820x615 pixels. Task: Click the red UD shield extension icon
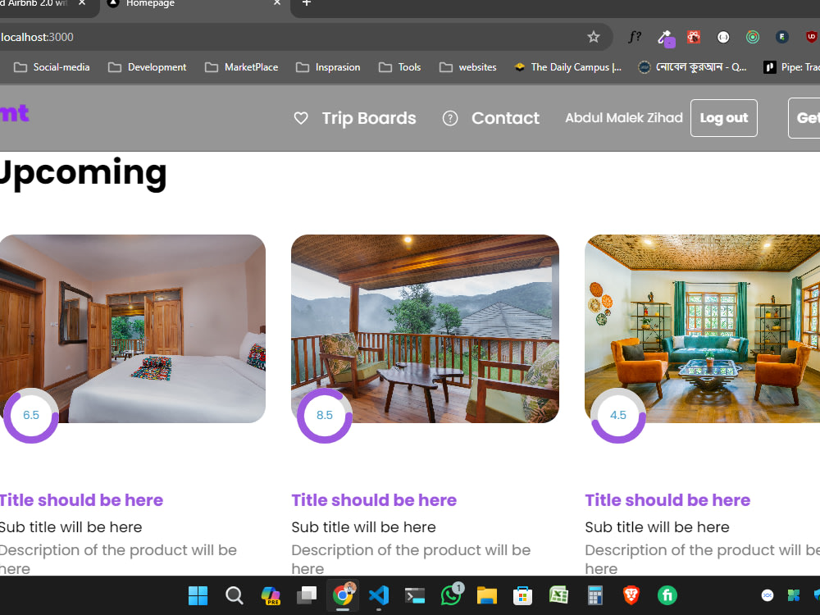(812, 37)
